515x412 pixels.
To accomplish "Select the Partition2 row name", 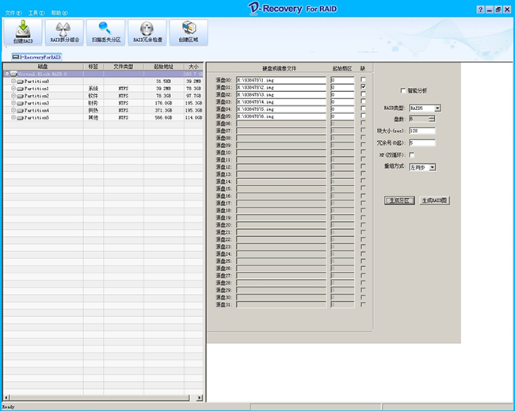I will click(36, 96).
